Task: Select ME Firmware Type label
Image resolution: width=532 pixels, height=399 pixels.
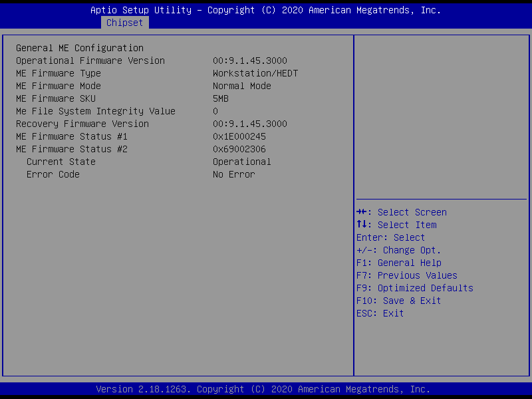Action: (59, 73)
